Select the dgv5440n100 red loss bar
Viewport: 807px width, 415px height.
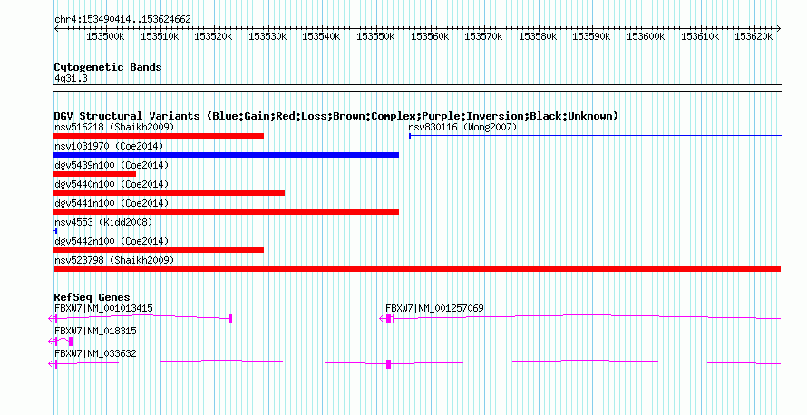tap(169, 193)
